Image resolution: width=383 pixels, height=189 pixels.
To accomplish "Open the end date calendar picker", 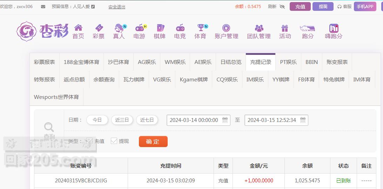I will point(303,120).
